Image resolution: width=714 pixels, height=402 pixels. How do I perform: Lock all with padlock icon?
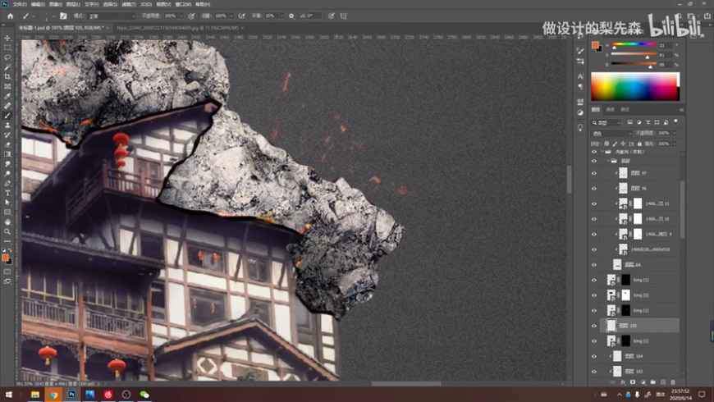639,144
